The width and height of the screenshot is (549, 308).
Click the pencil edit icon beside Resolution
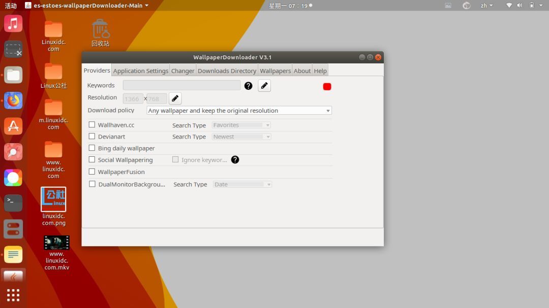[175, 98]
